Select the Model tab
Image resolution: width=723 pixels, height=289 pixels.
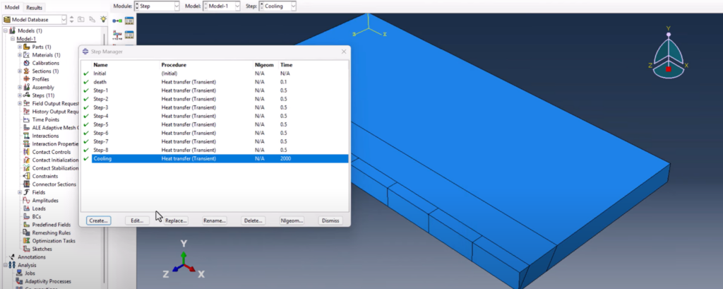(12, 7)
